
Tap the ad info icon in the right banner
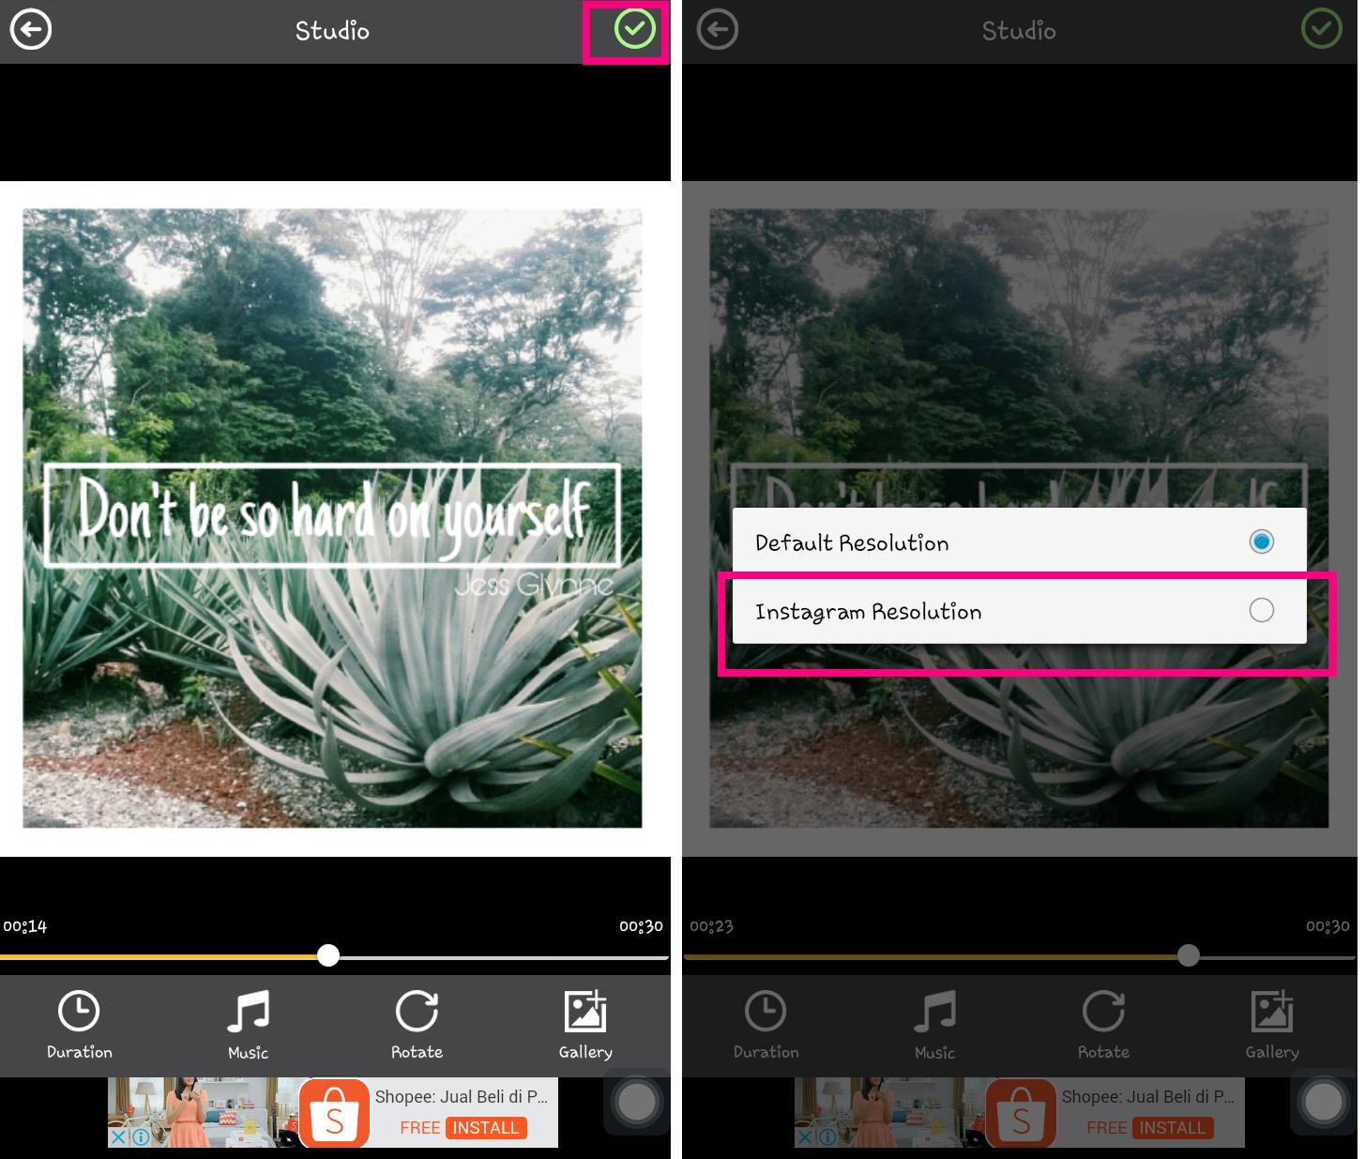(827, 1136)
